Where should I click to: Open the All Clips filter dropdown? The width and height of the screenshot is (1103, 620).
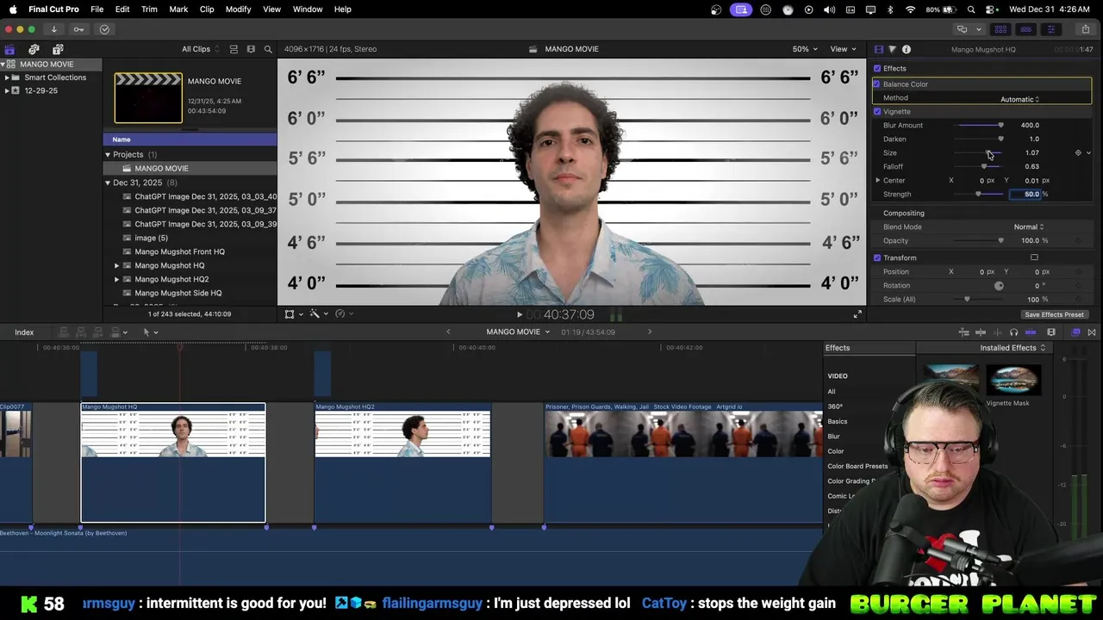(201, 49)
